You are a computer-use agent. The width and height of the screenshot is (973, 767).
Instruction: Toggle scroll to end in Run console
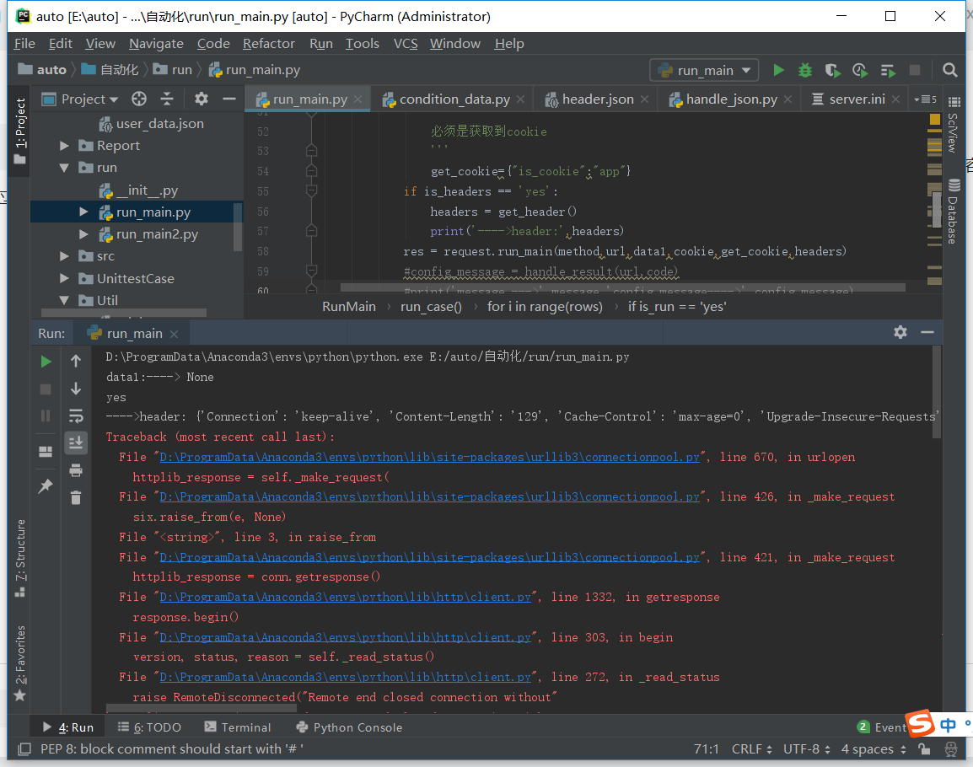[x=76, y=442]
